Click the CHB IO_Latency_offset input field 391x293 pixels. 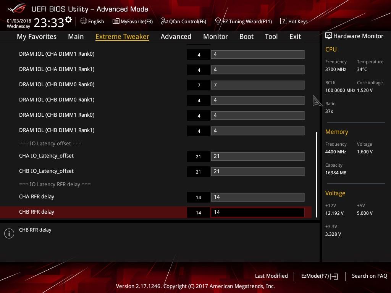258,172
